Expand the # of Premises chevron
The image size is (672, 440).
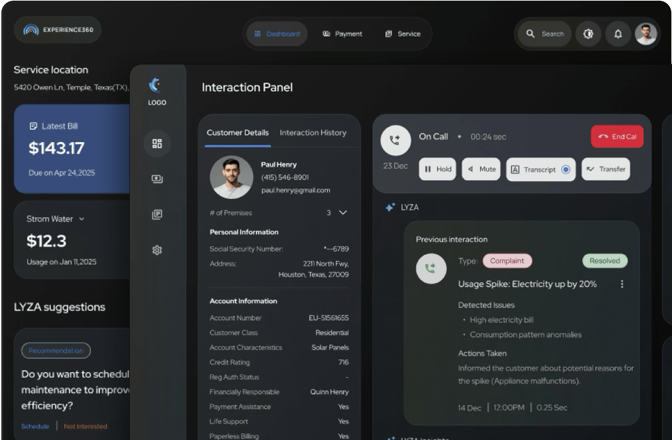(343, 213)
